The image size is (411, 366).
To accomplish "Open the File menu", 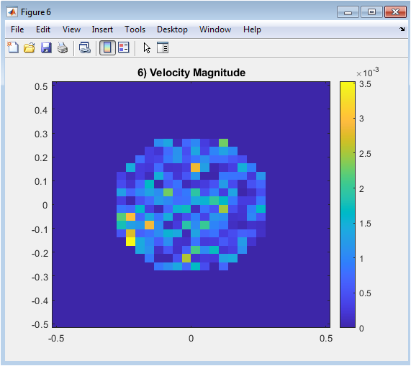I will point(17,29).
